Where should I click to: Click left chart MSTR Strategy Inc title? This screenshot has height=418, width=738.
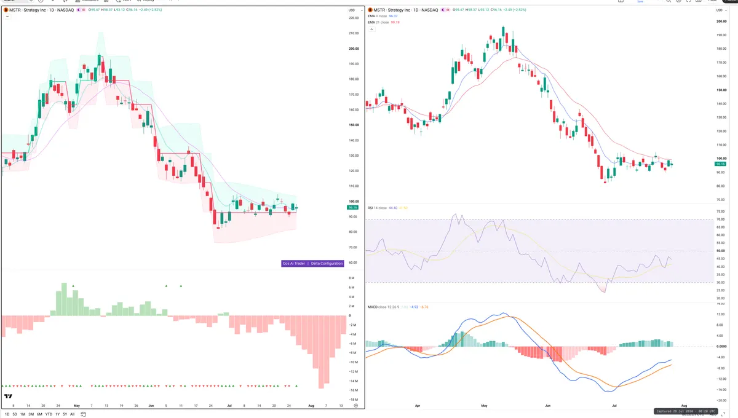click(41, 10)
